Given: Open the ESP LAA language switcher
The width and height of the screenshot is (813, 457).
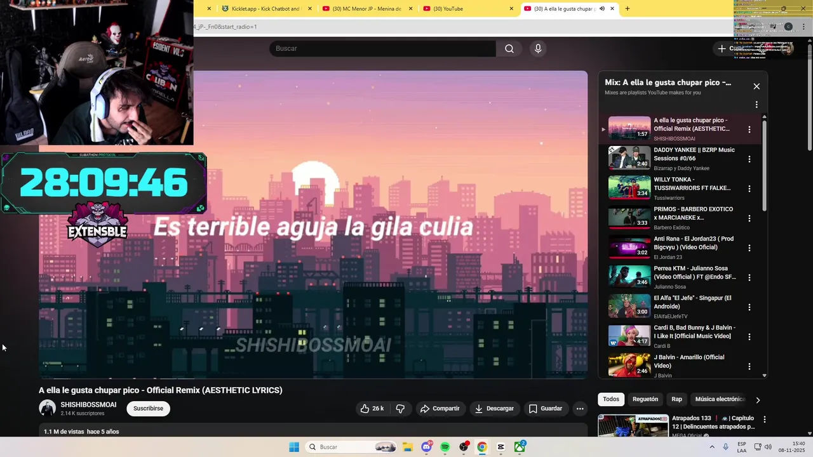Looking at the screenshot, I should 742,447.
